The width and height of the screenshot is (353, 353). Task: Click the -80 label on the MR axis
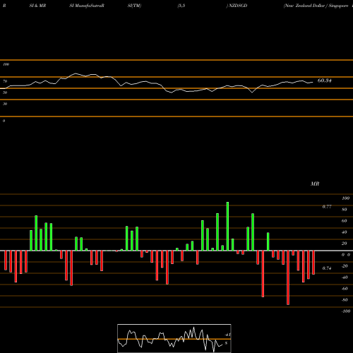[345, 300]
